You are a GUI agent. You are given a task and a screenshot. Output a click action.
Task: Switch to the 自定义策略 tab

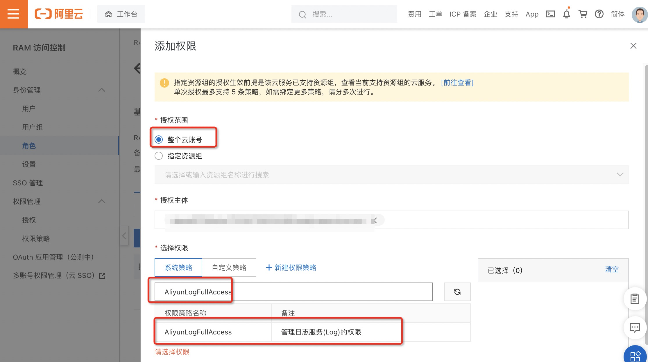click(229, 267)
